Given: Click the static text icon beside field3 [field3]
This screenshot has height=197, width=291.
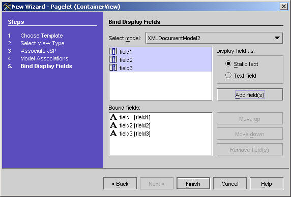Looking at the screenshot, I should 113,134.
